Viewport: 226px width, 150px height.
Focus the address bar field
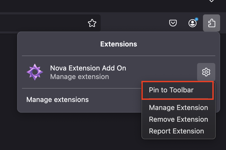tap(40, 23)
